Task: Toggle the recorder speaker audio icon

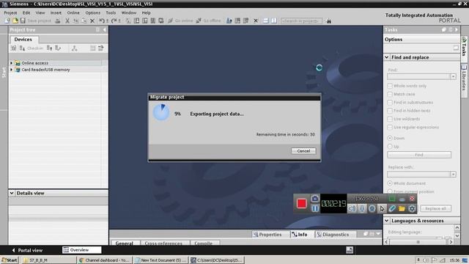Action: [352, 208]
